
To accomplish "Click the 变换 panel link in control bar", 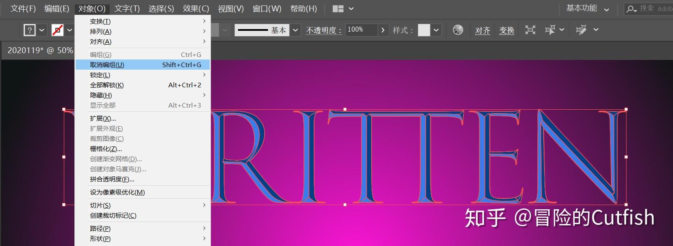I will coord(506,30).
